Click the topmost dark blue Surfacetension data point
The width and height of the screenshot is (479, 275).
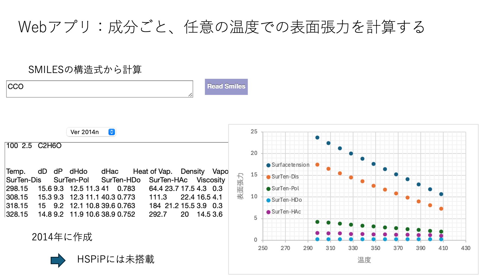click(317, 137)
